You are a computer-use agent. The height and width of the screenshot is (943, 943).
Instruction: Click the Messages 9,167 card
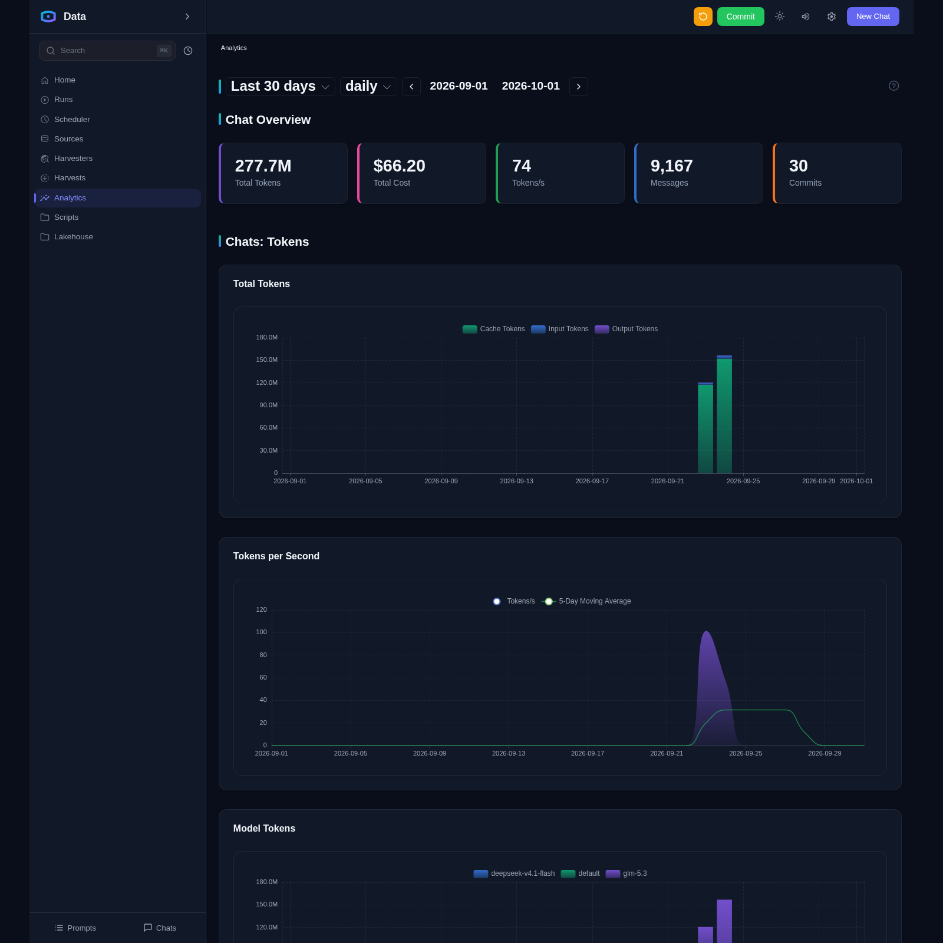coord(698,173)
